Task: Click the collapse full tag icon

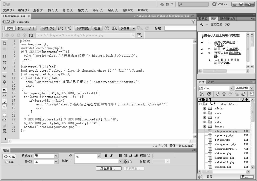Action: pyautogui.click(x=4, y=57)
